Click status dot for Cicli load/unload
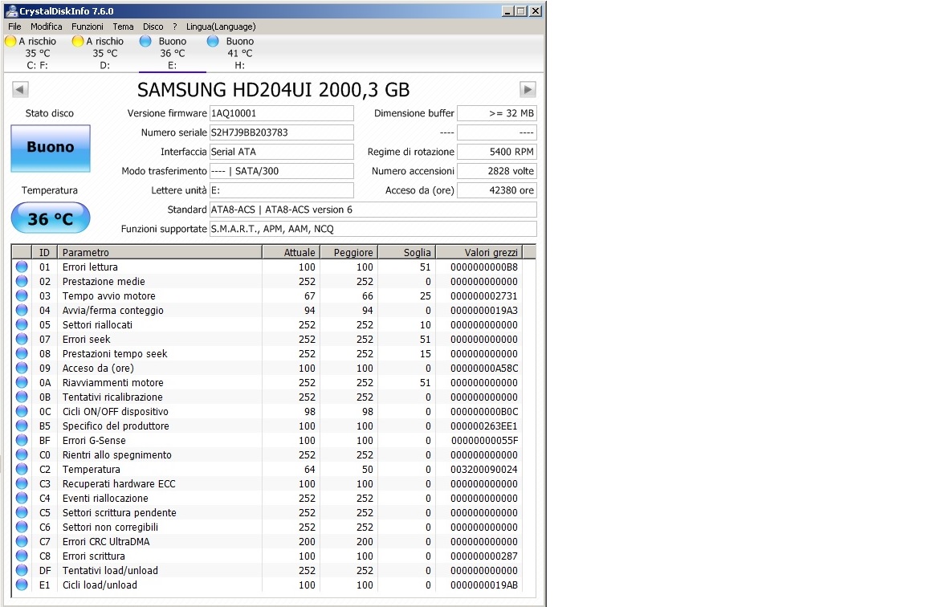This screenshot has height=607, width=925. tap(22, 585)
